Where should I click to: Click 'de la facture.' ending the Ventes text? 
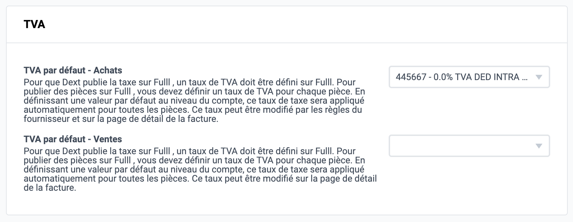point(50,188)
